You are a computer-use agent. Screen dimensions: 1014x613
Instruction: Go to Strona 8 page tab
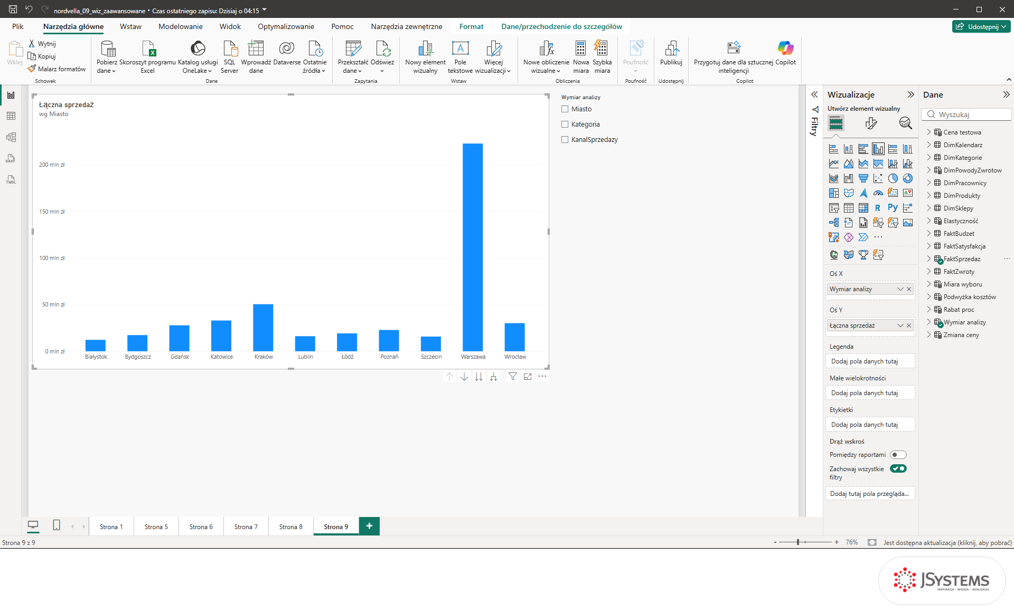(291, 526)
